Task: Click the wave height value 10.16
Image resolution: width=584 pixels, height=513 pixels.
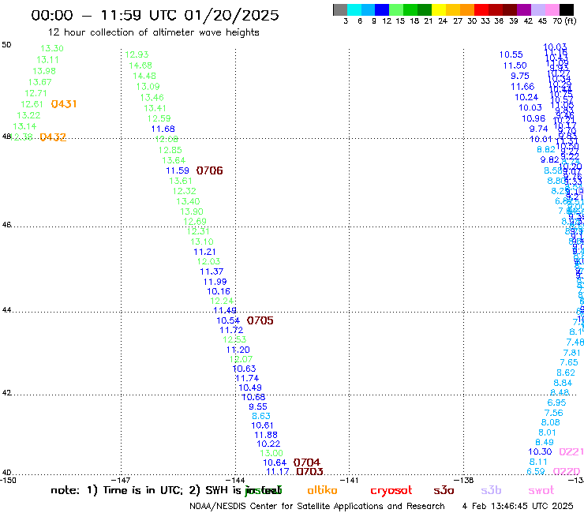Action: [x=219, y=291]
